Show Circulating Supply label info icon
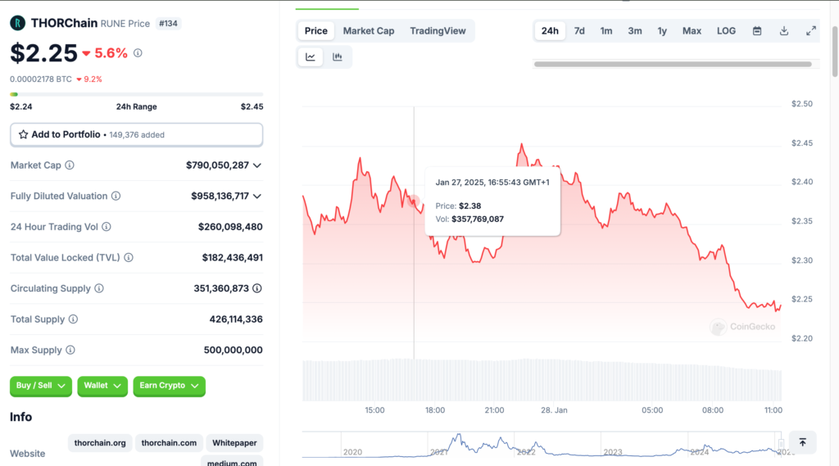 pyautogui.click(x=99, y=288)
